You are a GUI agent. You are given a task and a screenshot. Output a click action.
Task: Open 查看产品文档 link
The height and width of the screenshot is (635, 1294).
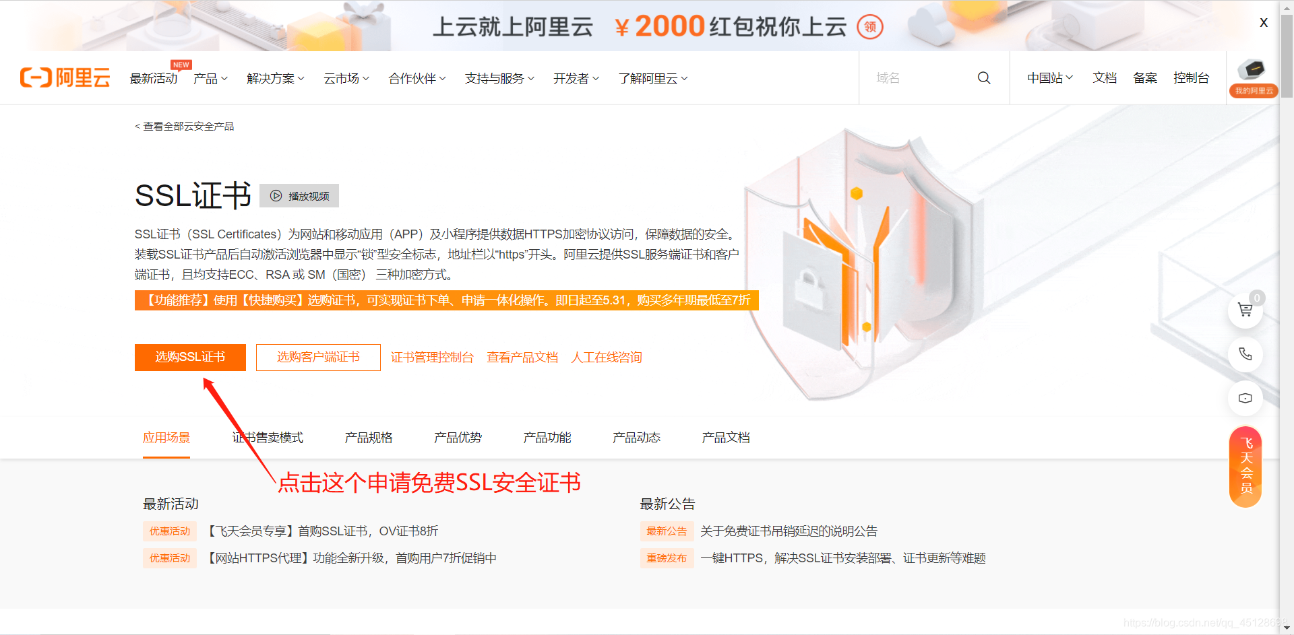pos(522,358)
